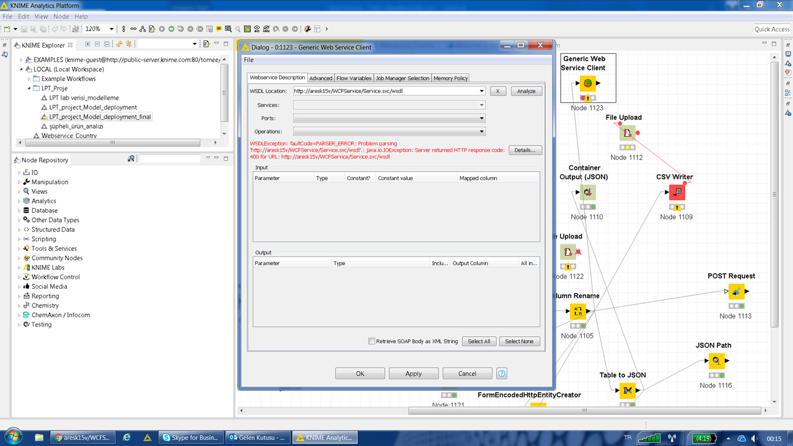
Task: Click the refresh sync icon in KNIME Explorer
Action: [120, 44]
